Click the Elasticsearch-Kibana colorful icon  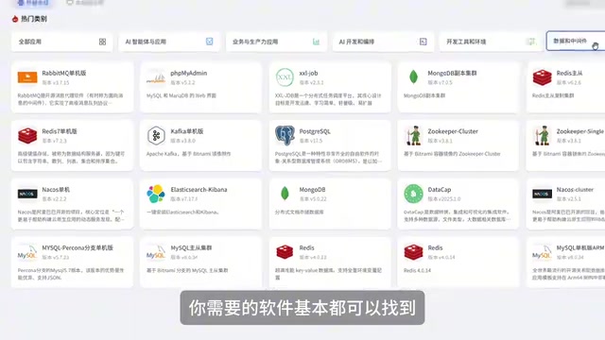(156, 194)
